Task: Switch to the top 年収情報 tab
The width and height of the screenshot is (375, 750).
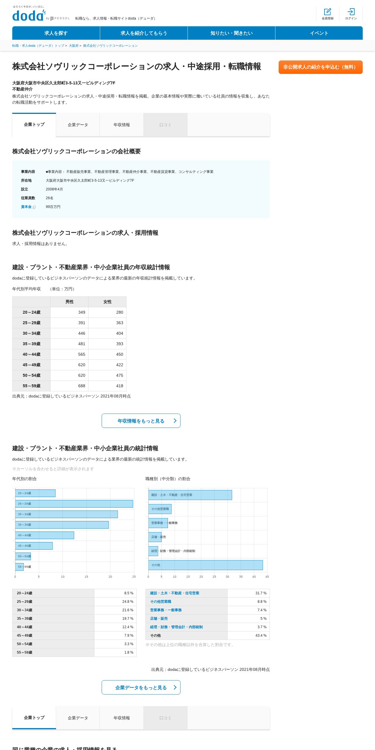Action: click(121, 125)
